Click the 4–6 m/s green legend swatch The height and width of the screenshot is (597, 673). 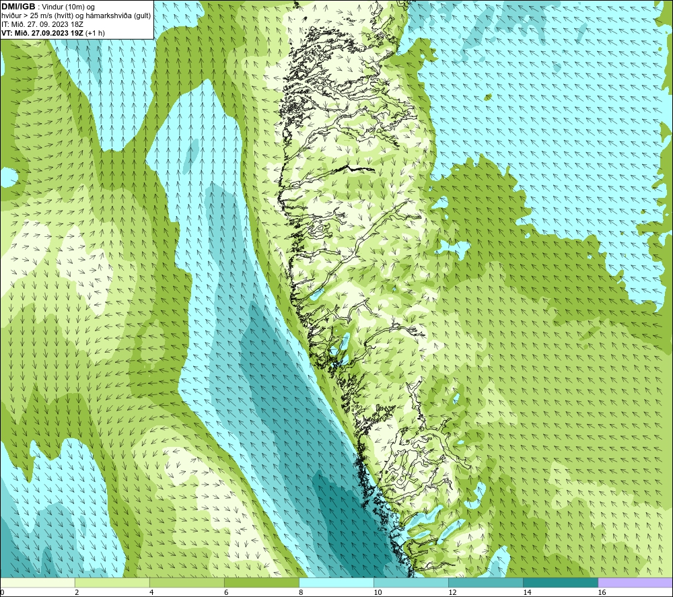point(187,582)
